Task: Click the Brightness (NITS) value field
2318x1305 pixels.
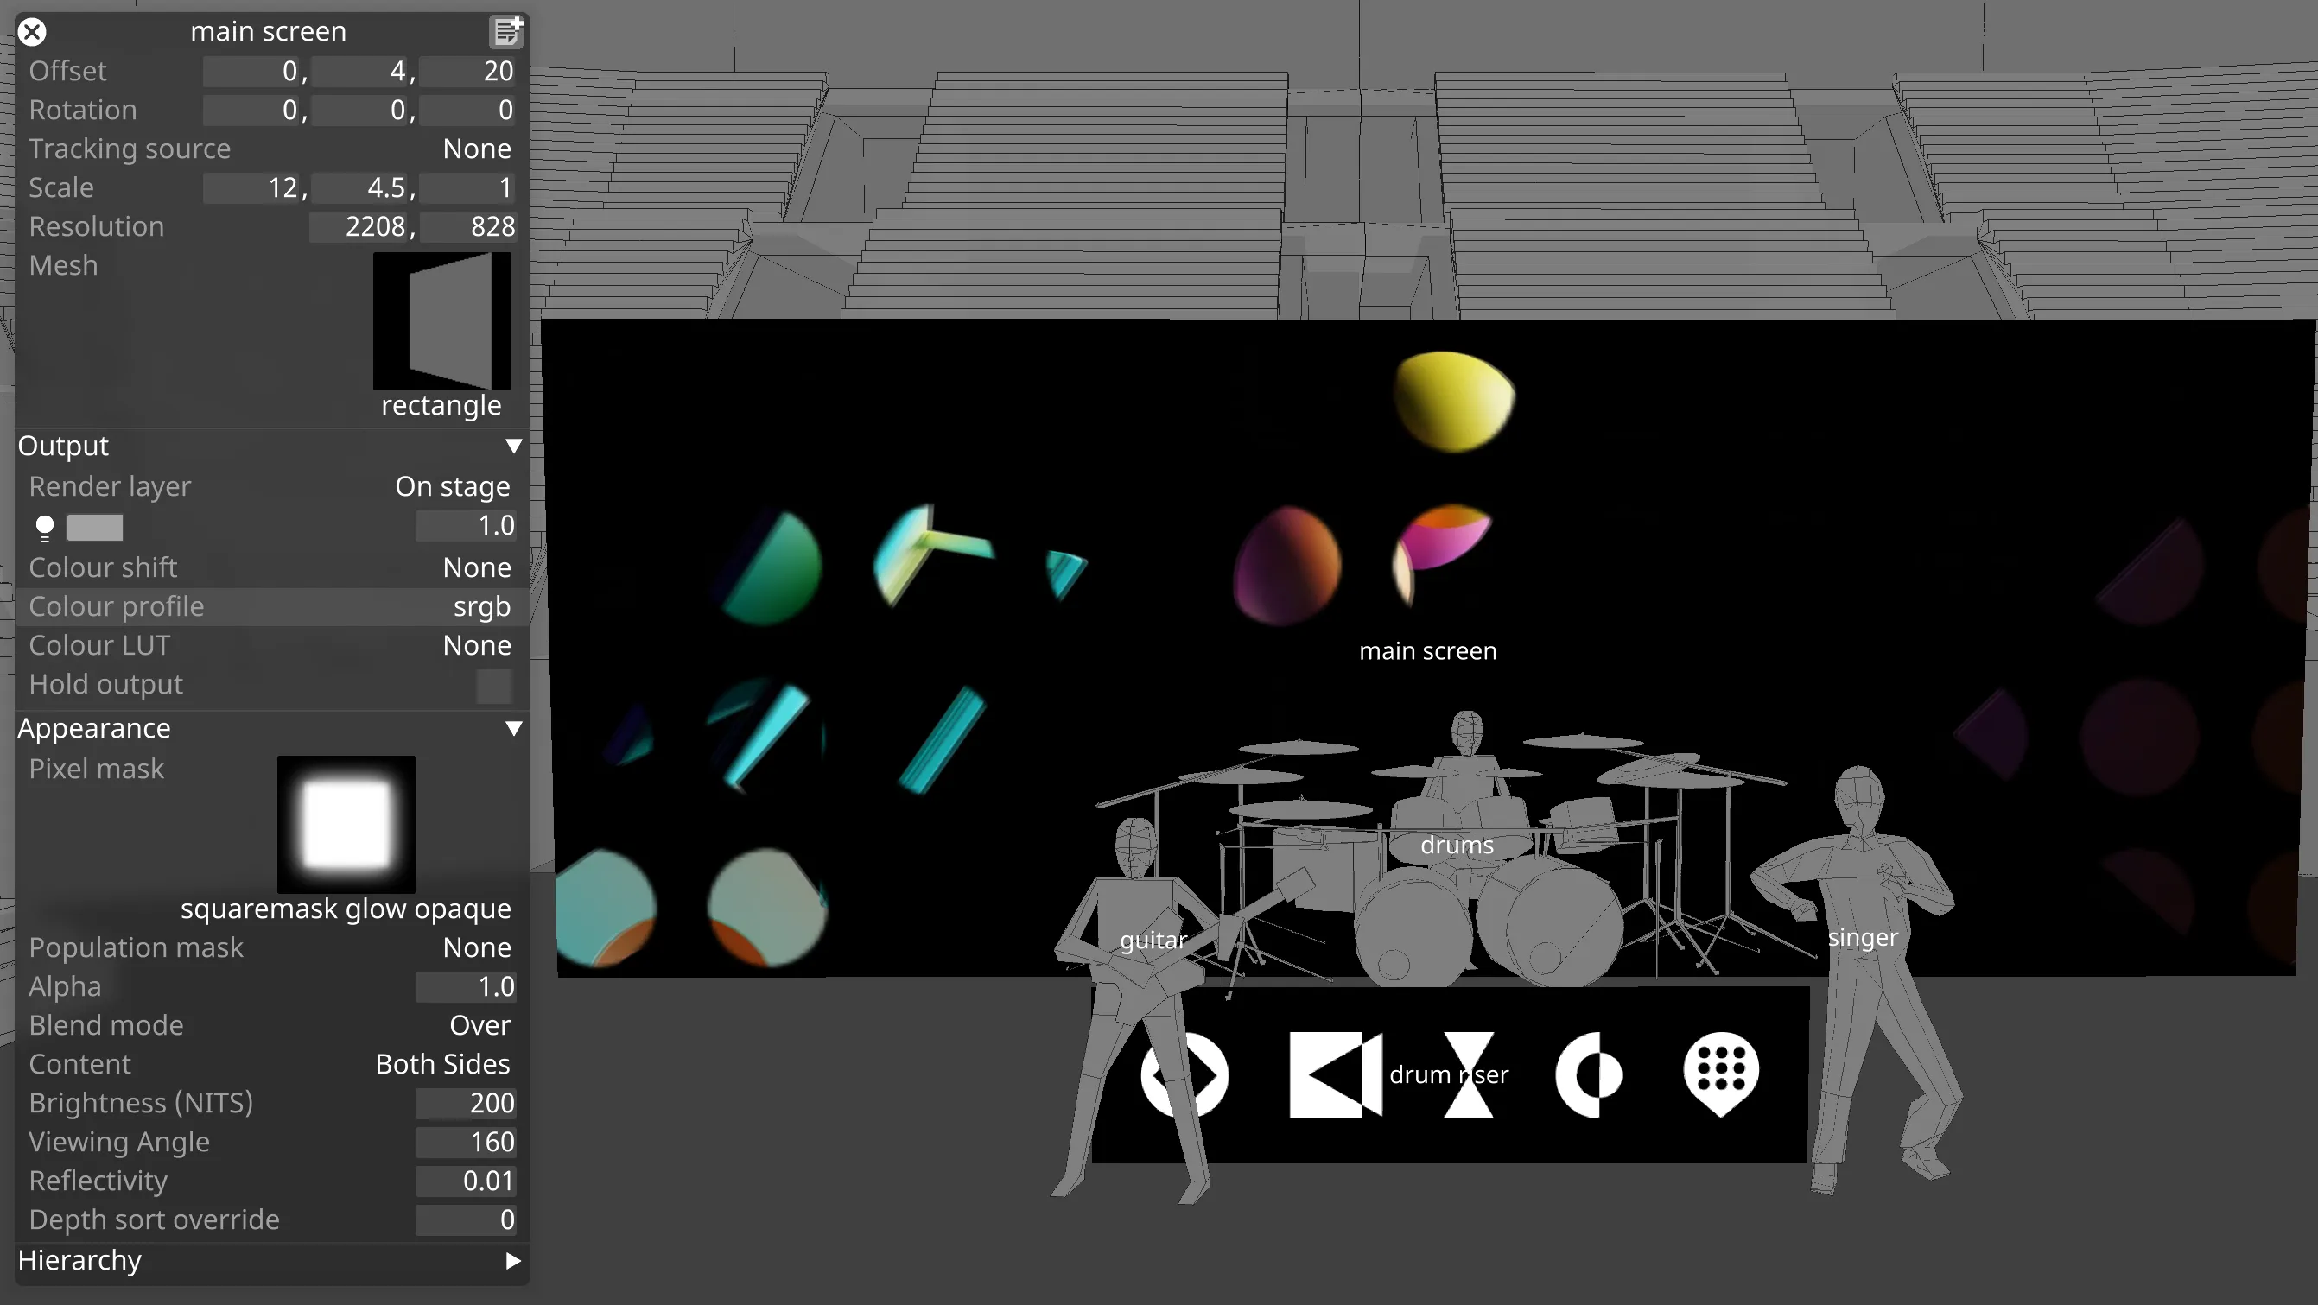Action: pos(465,1104)
